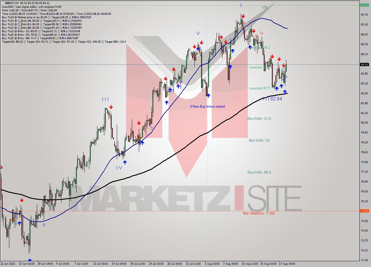Click the 77.95 price axis label
The height and width of the screenshot is (267, 371).
pos(364,162)
